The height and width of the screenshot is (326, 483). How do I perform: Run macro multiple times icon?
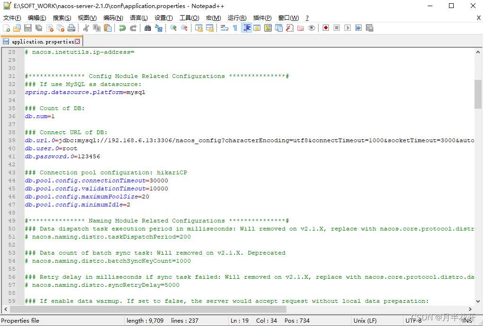point(359,28)
